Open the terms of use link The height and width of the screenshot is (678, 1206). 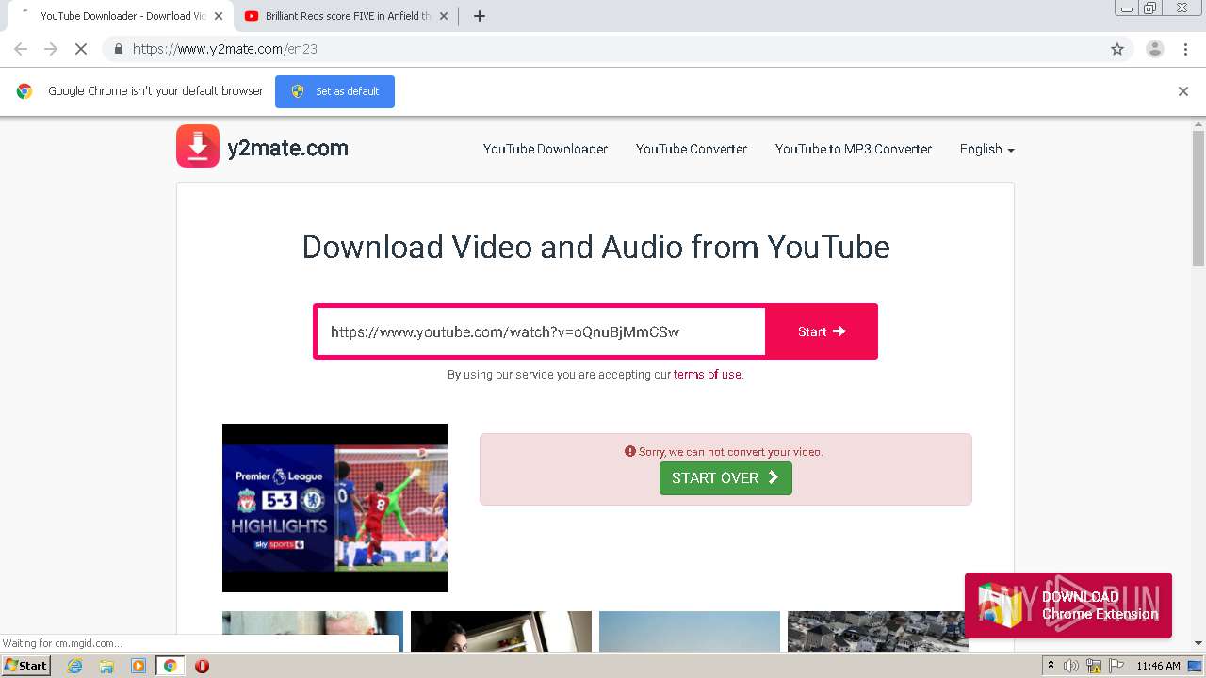coord(707,375)
